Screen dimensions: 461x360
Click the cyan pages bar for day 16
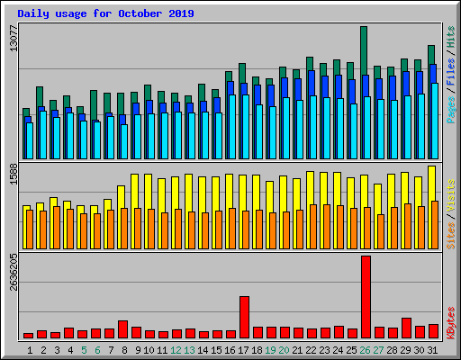pyautogui.click(x=232, y=127)
